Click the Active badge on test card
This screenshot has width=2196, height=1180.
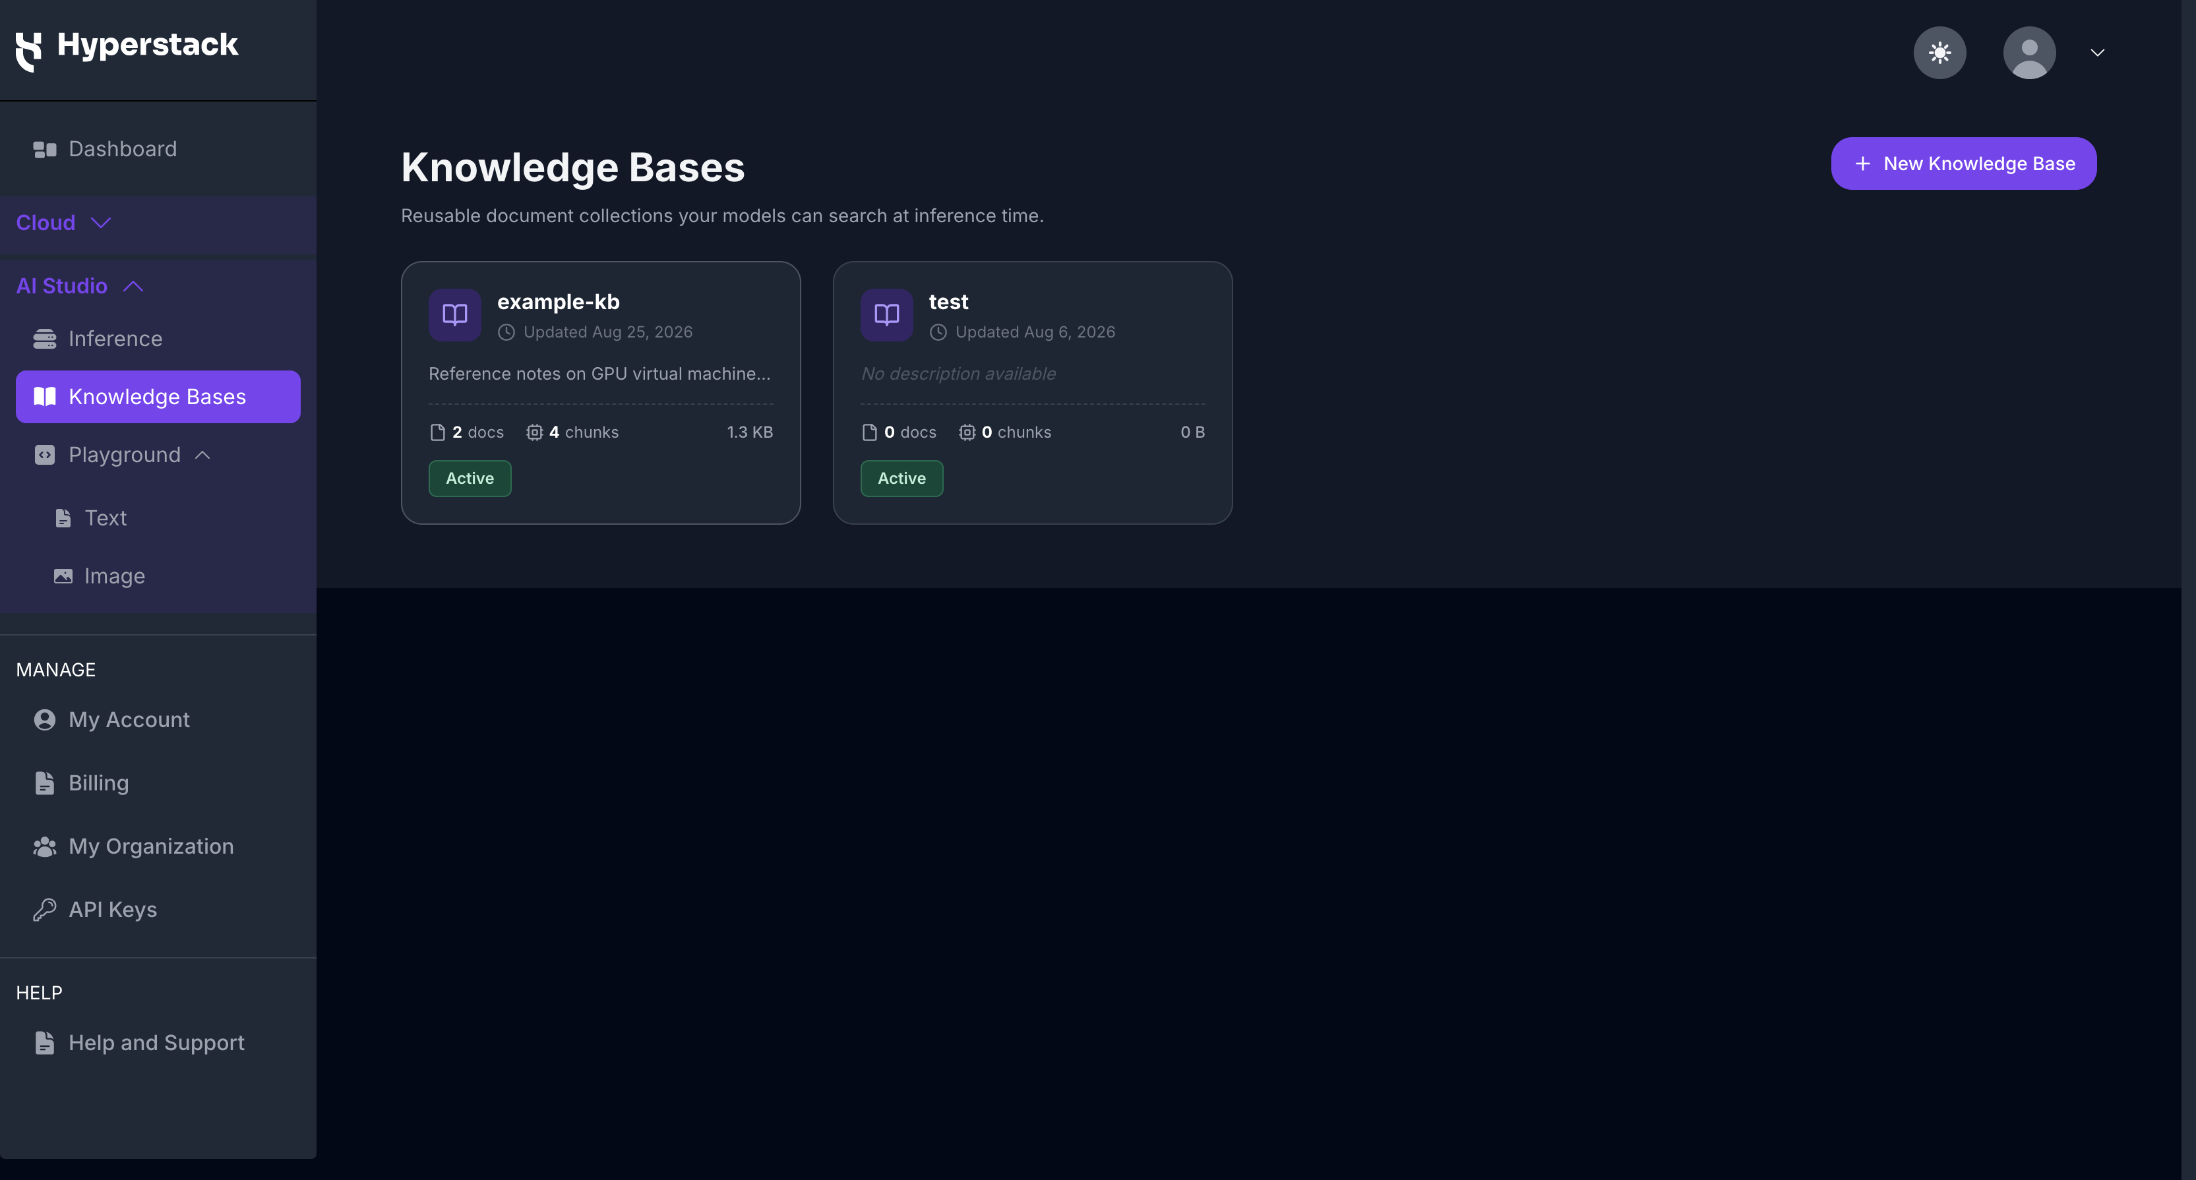tap(902, 479)
